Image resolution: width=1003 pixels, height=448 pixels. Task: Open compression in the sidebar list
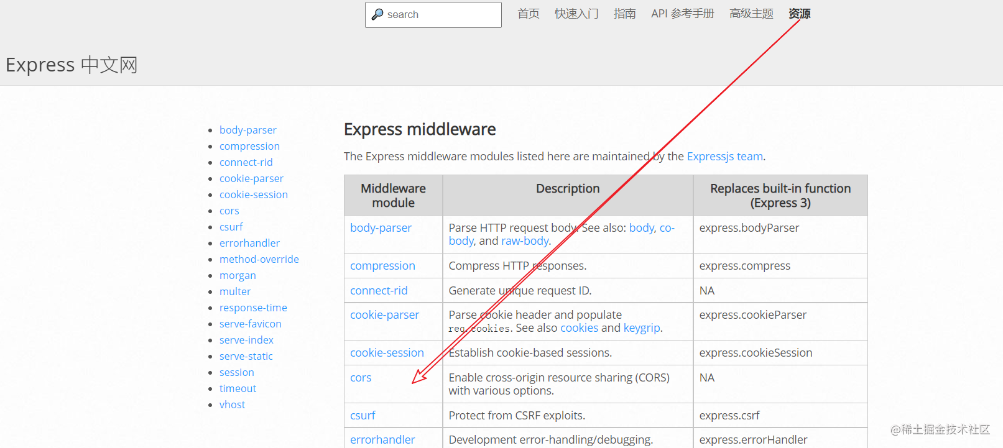249,146
